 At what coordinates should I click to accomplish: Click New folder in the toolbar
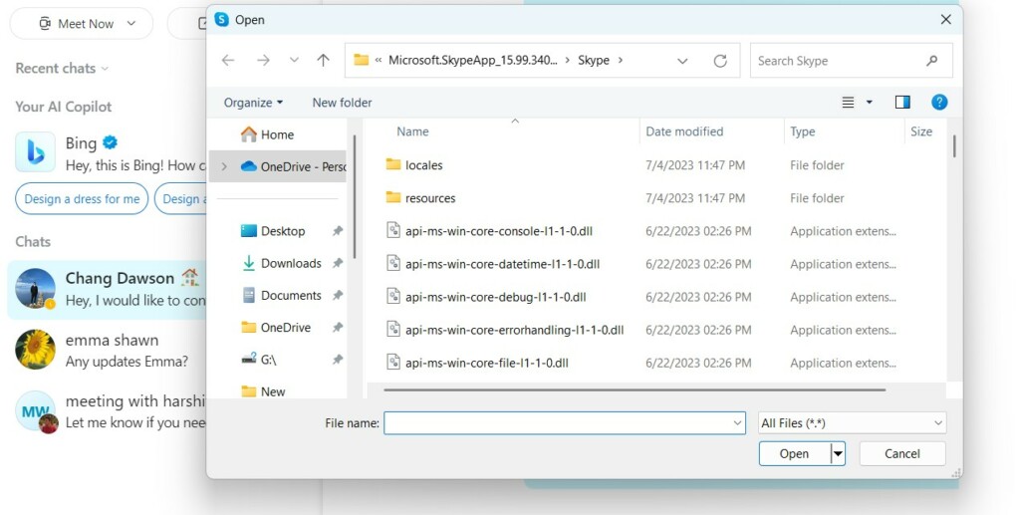tap(342, 103)
